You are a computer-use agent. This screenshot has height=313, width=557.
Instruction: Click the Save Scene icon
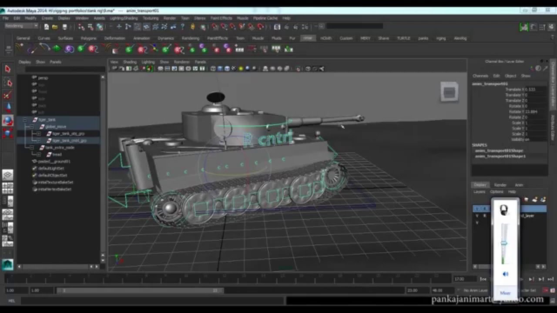pyautogui.click(x=64, y=27)
